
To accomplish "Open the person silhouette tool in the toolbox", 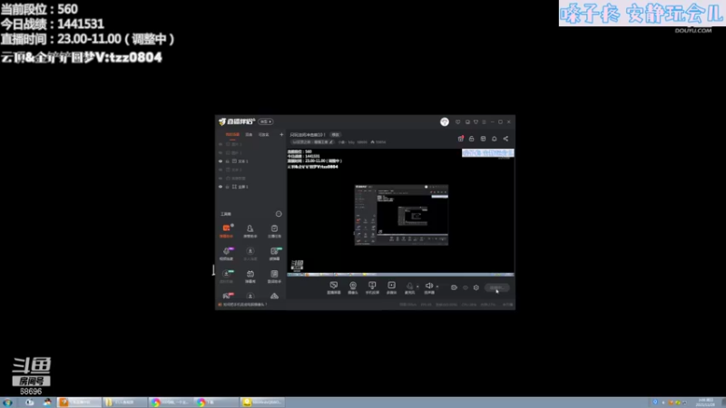I will click(250, 230).
